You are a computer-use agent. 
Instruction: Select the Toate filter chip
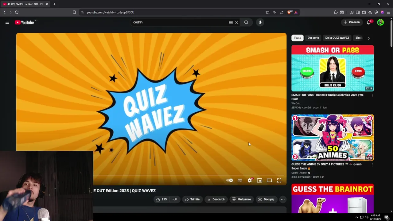click(x=298, y=38)
